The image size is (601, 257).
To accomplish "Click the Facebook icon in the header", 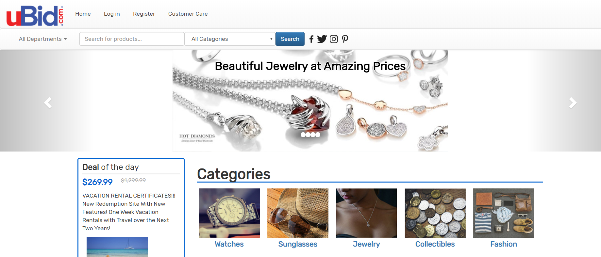I will pos(311,39).
